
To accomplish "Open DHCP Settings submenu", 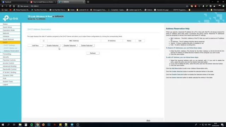I will [9, 46].
